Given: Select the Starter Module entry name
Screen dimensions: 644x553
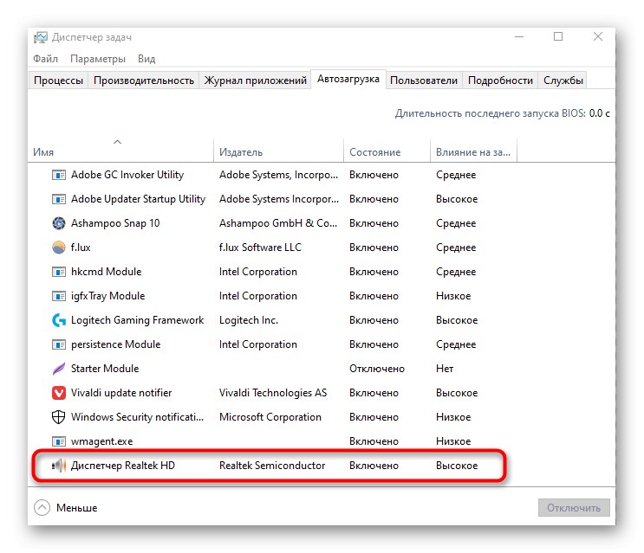Looking at the screenshot, I should tap(105, 369).
